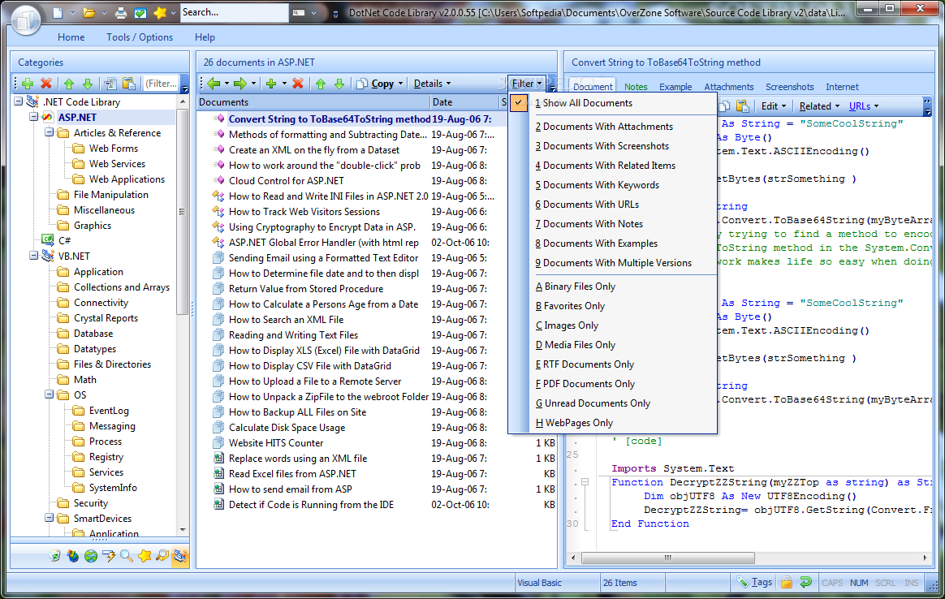The width and height of the screenshot is (945, 599).
Task: Click the lock icon in status bar
Action: click(x=787, y=583)
